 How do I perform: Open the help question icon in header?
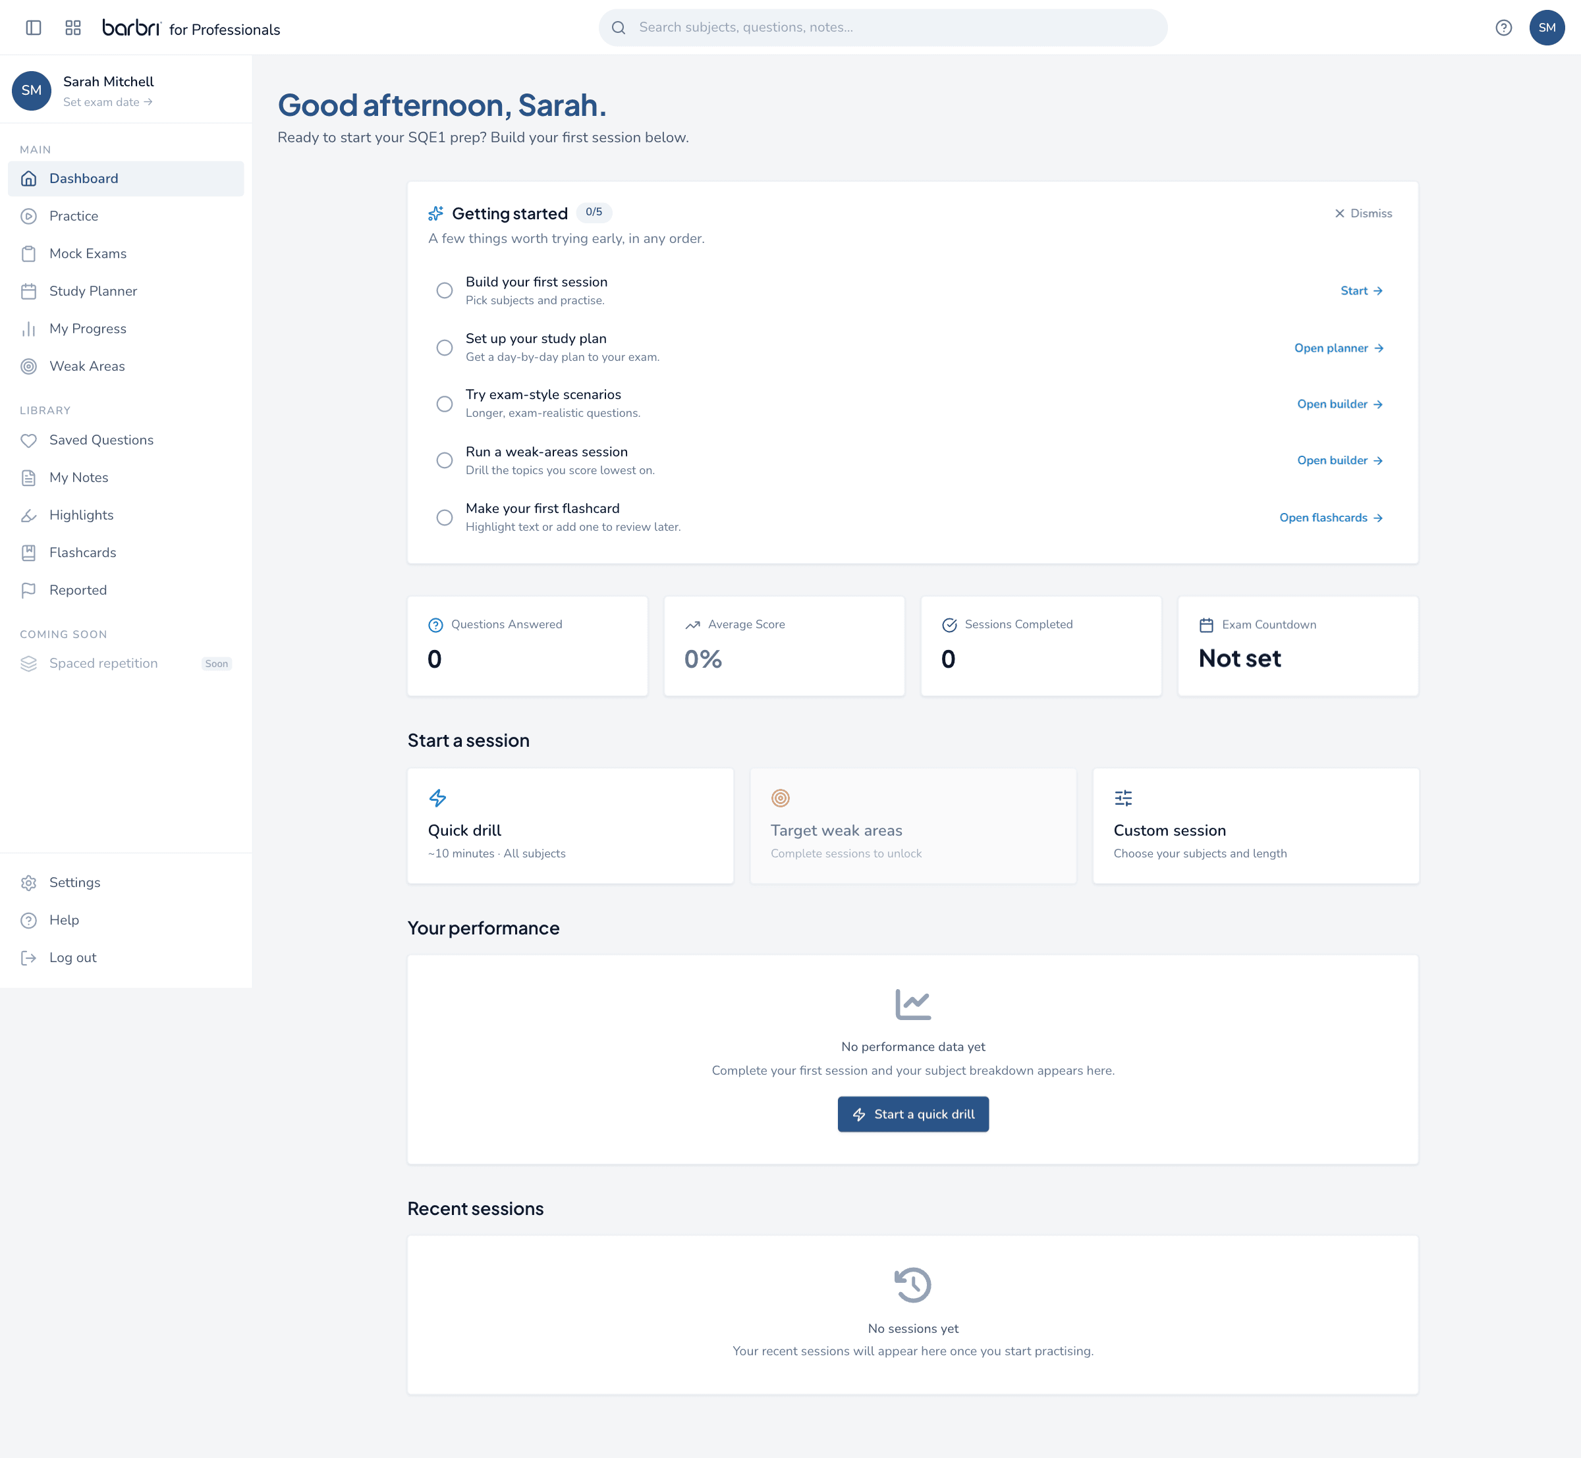[1504, 28]
